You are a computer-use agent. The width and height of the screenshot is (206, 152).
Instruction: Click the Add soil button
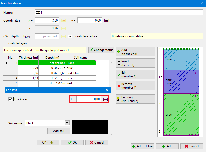(x=59, y=131)
